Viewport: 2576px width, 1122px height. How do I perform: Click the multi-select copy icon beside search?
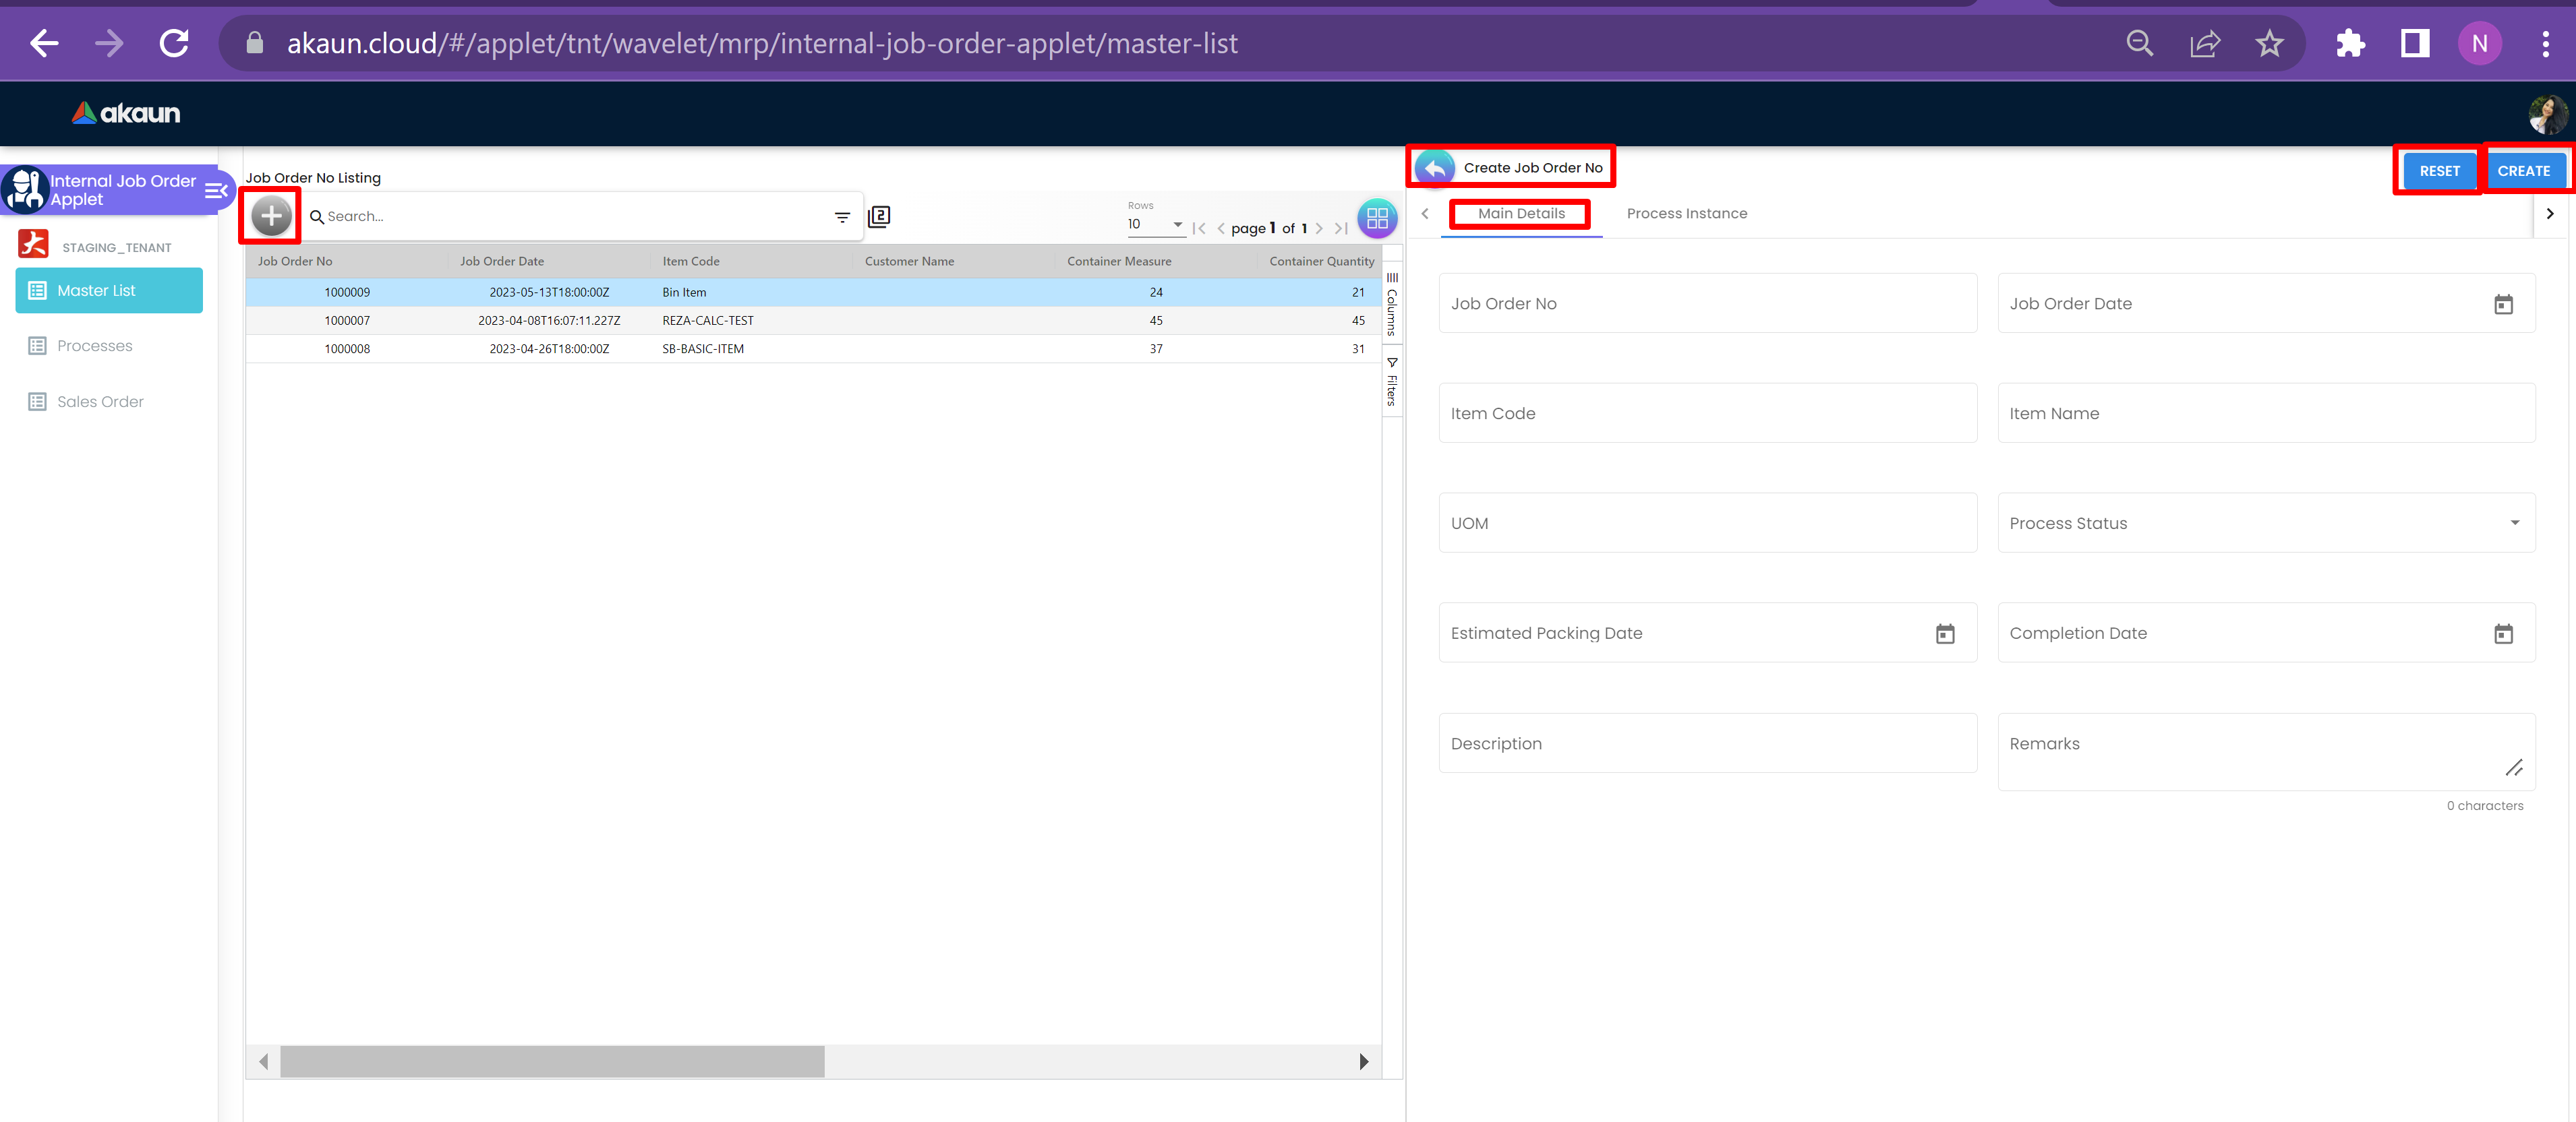[x=879, y=217]
